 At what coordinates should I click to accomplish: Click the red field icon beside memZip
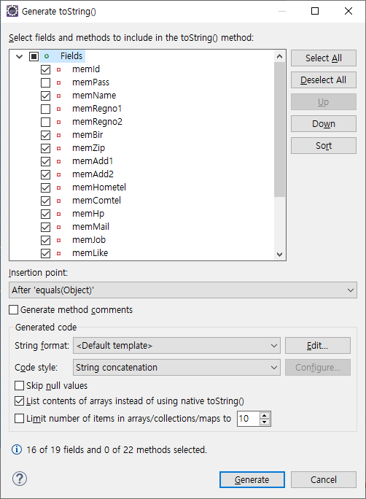(58, 148)
